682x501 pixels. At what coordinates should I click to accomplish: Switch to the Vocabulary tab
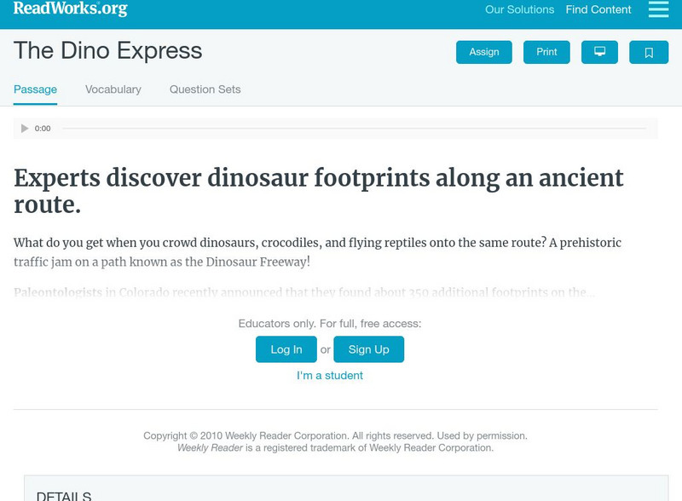[x=113, y=89]
